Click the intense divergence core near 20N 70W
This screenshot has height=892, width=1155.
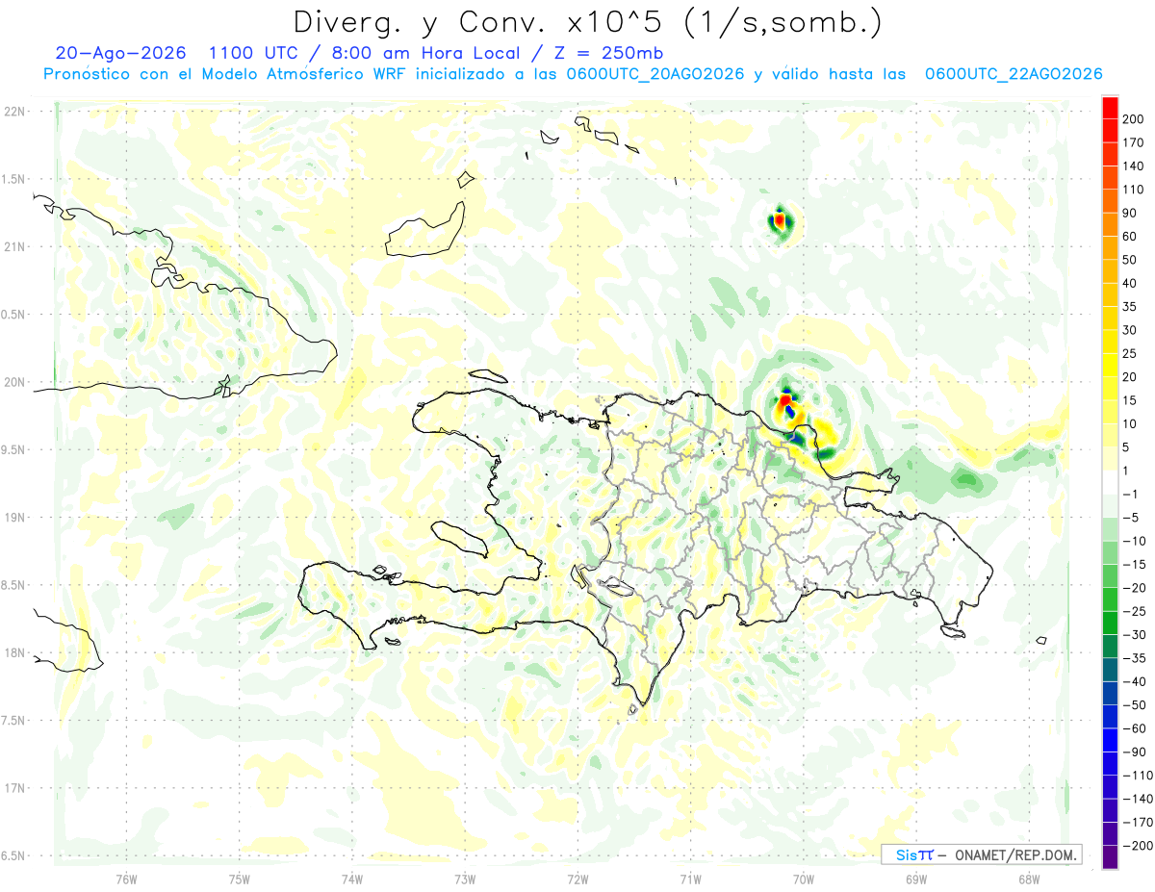[785, 398]
